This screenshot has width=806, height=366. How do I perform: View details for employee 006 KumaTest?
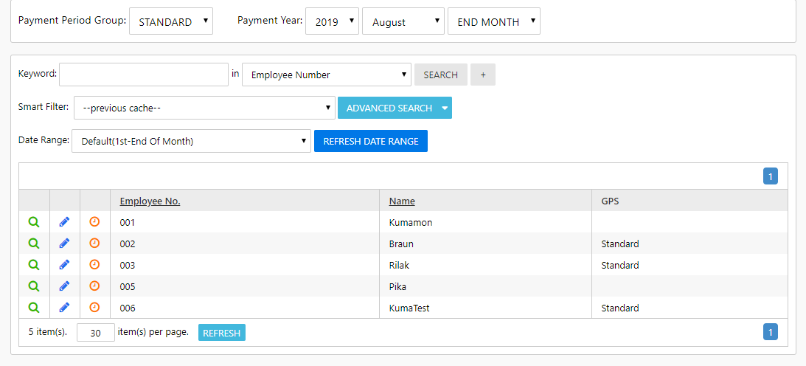click(x=34, y=308)
